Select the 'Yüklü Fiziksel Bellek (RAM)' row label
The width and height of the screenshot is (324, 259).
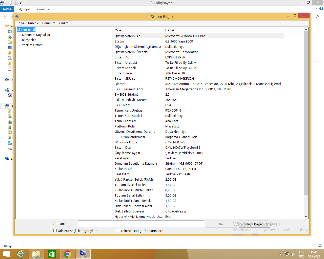coord(134,180)
